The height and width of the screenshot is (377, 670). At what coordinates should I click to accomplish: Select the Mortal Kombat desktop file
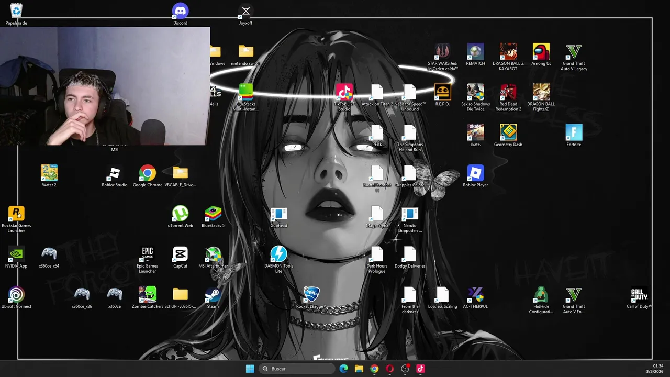pyautogui.click(x=377, y=179)
